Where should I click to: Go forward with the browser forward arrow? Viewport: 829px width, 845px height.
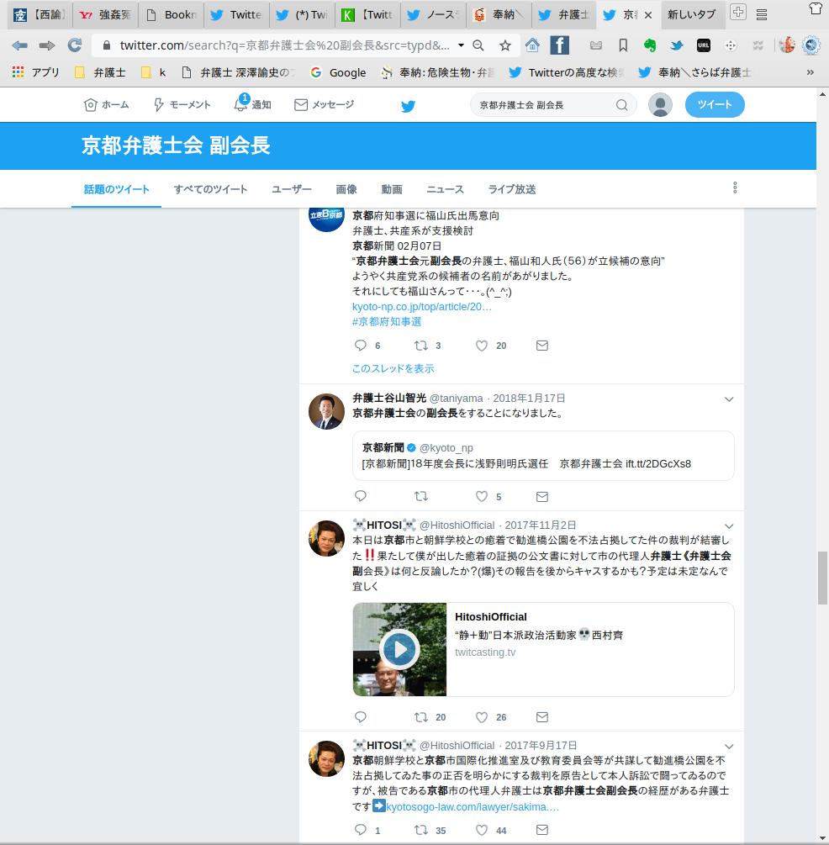pos(47,45)
